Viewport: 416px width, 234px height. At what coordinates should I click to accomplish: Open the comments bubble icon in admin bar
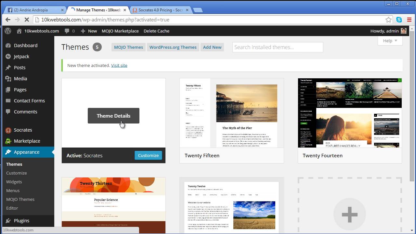click(67, 31)
